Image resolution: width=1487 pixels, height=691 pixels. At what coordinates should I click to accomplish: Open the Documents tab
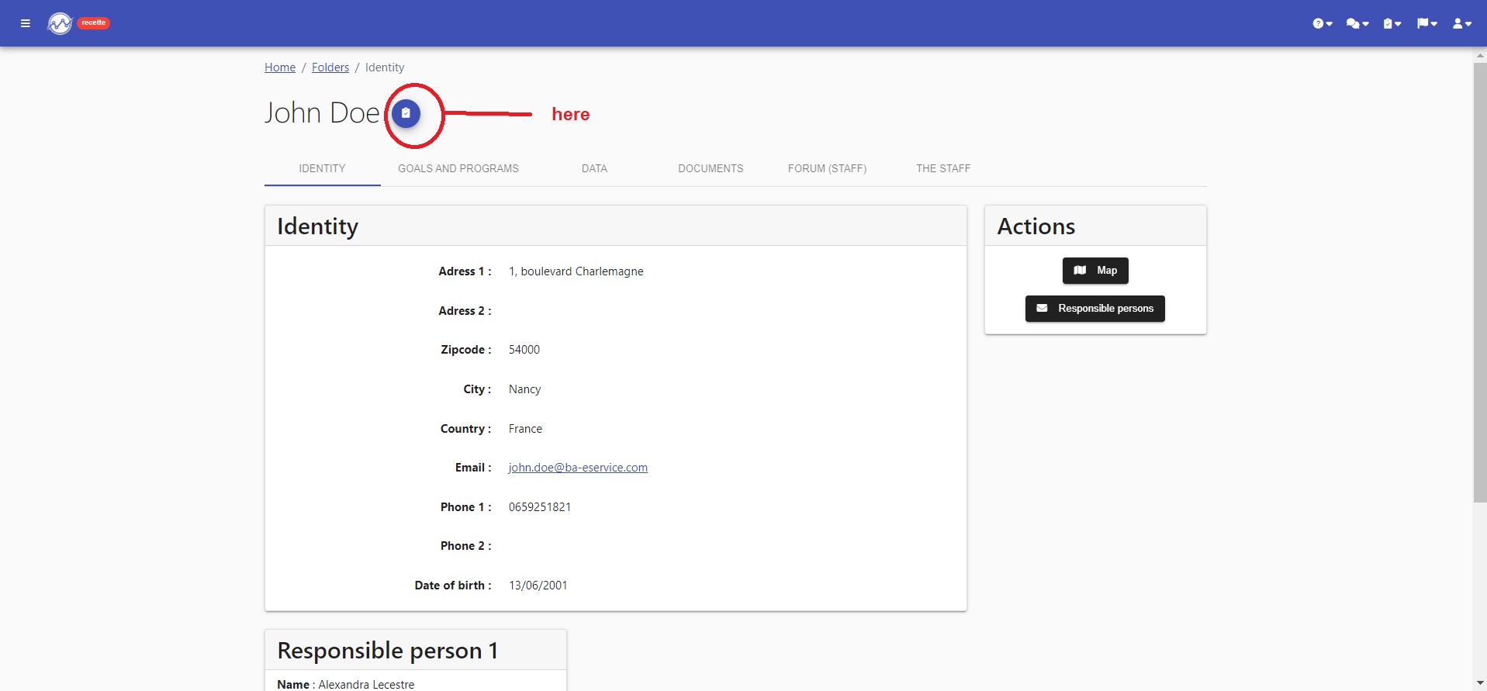[x=711, y=168]
